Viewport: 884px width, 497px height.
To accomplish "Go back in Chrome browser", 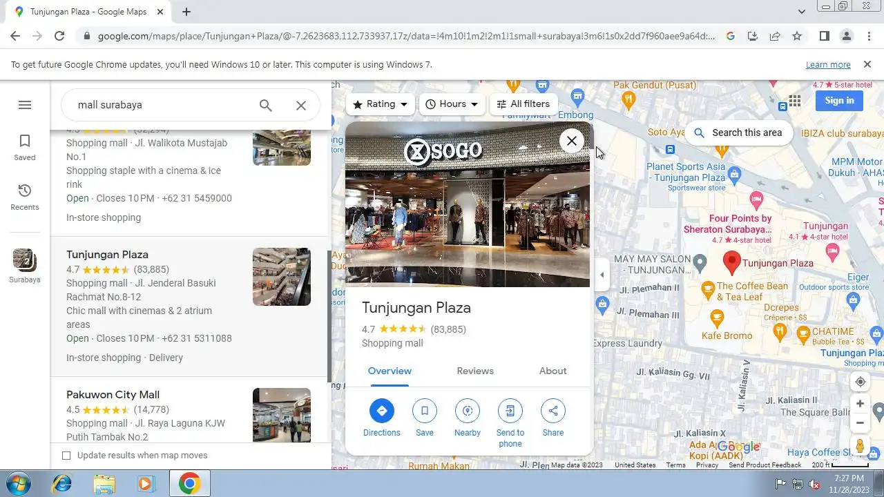I will point(15,36).
